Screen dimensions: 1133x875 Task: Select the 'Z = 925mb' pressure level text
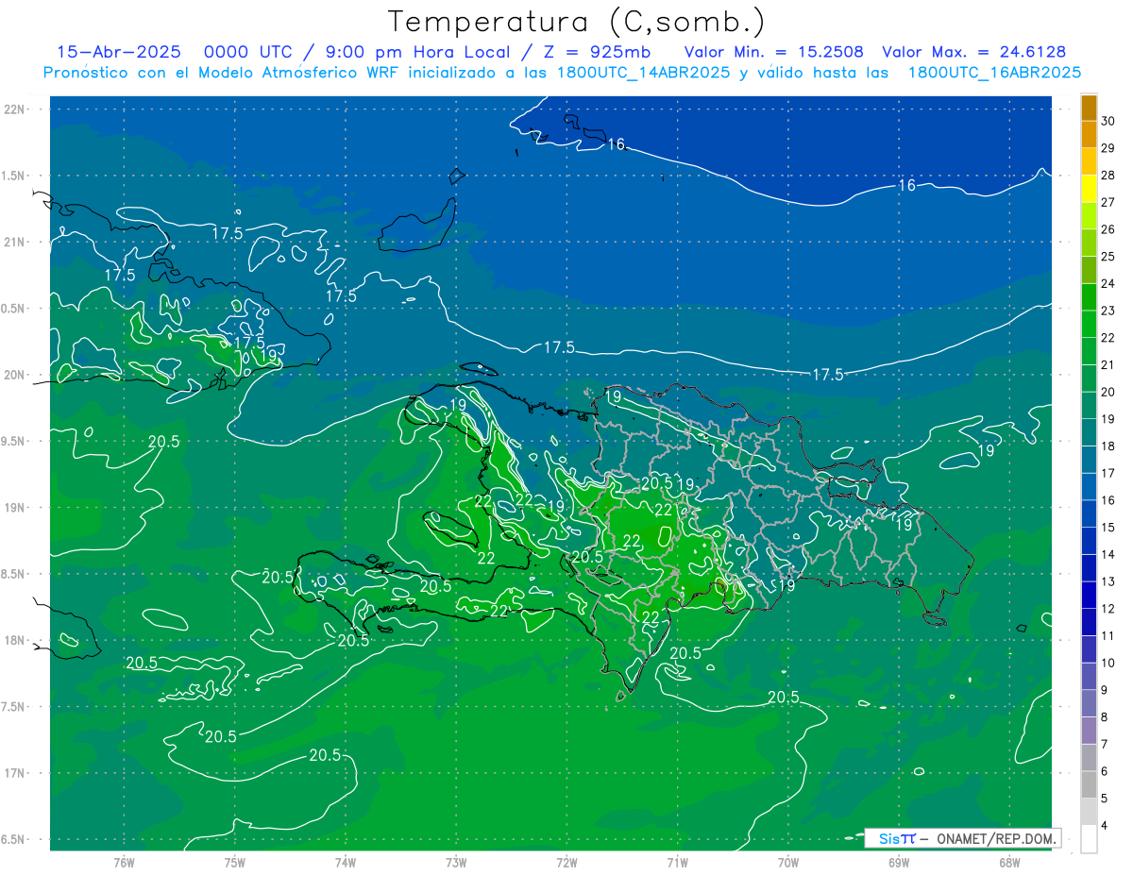[597, 52]
